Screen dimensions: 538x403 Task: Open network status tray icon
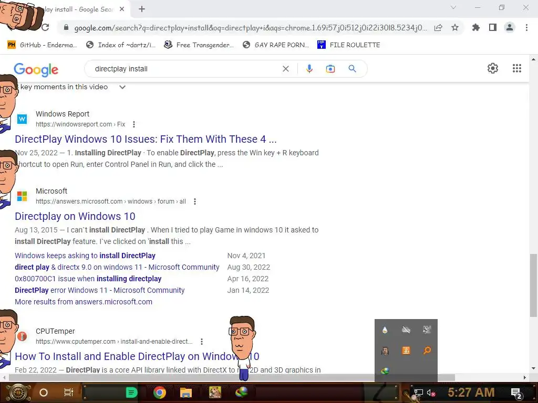pos(418,393)
